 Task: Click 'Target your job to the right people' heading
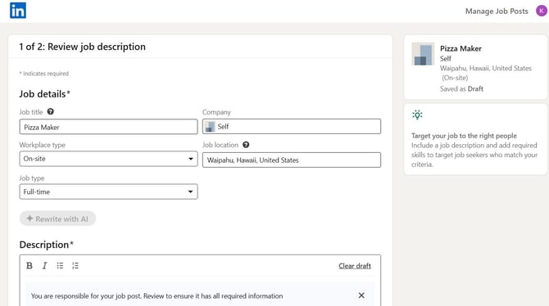click(x=464, y=136)
